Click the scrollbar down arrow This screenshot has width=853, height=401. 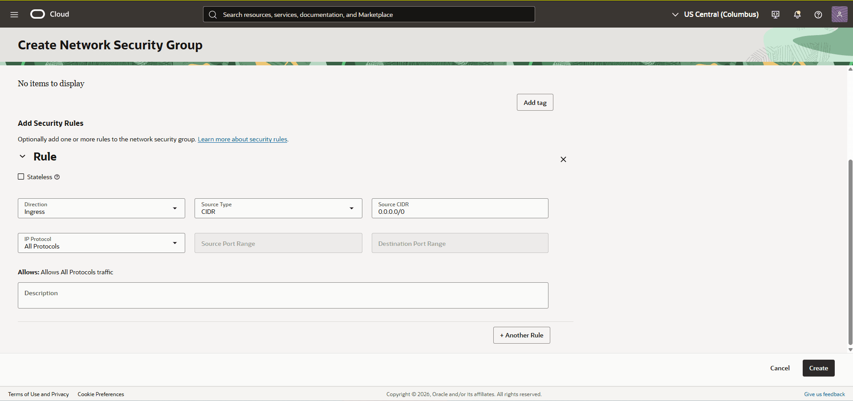point(850,350)
